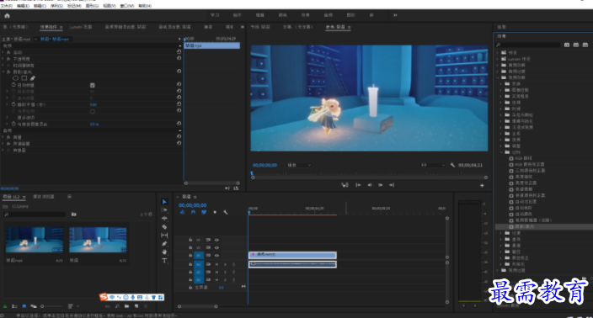
Task: Hide track V3 with eye icon
Action: tap(216, 240)
